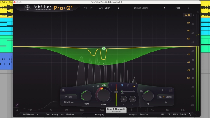210x118 pixels.
Task: Open the Zero Latency processing mode menu
Action: [x=52, y=114]
